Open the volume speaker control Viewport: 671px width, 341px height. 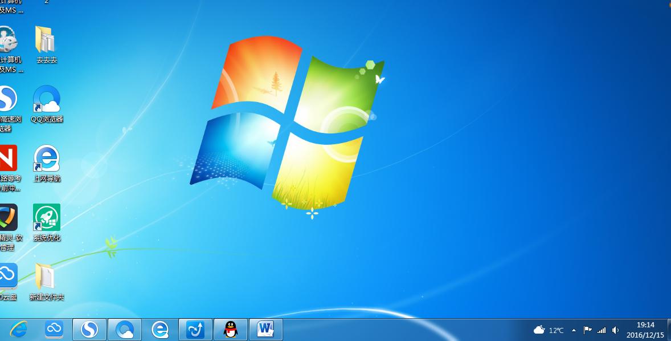tap(615, 330)
